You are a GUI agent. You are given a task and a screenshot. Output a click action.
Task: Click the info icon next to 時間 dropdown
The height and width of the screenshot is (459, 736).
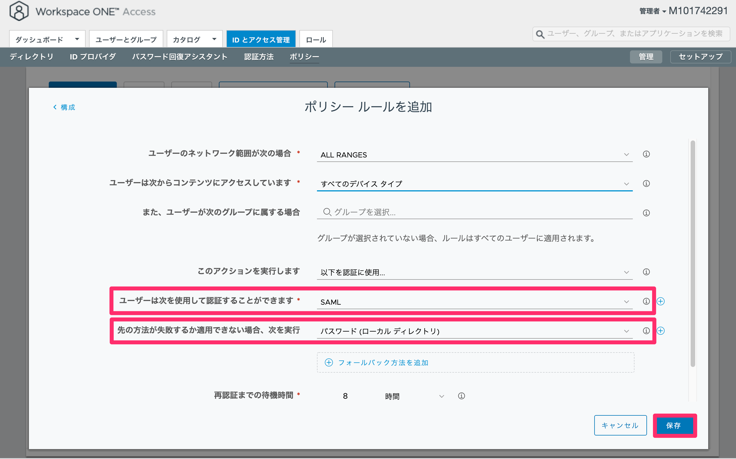[461, 396]
